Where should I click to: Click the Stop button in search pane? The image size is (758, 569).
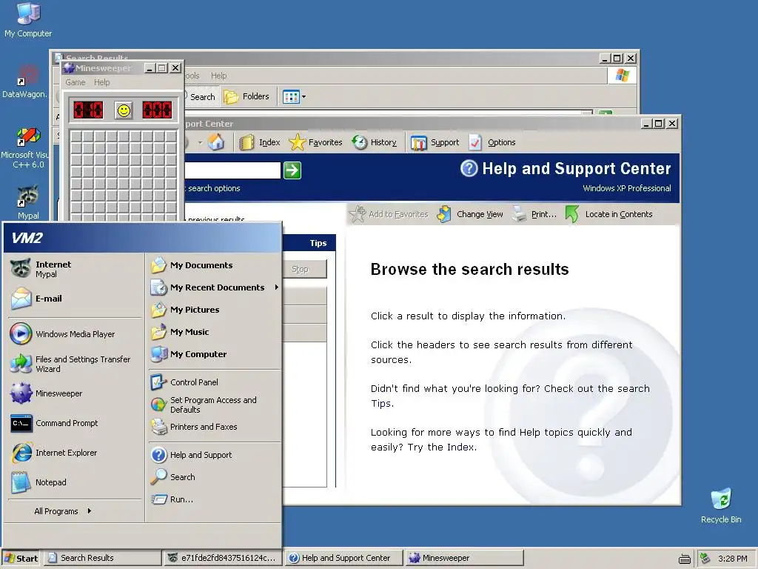(x=304, y=269)
